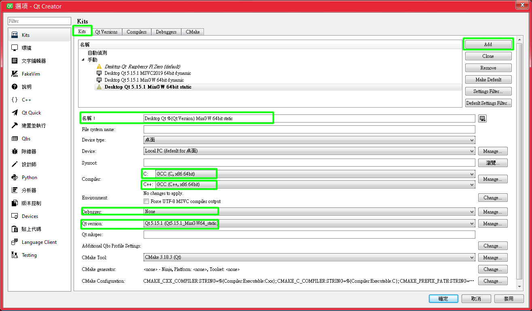Enable Force UTF-8 MSVC compiler output

[146, 201]
